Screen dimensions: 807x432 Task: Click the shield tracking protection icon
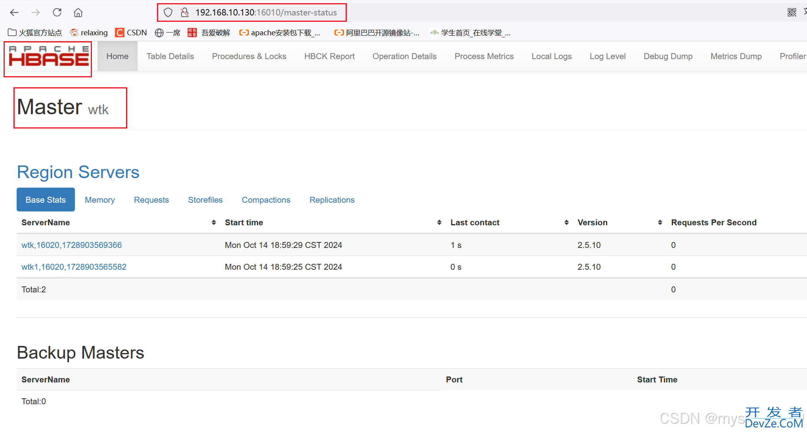(x=168, y=13)
